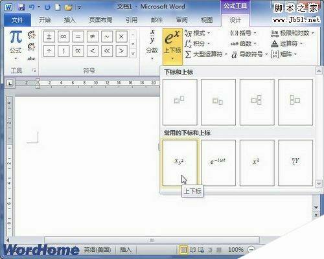The width and height of the screenshot is (324, 259).
Task: Choose the subscript-superscript template thumbnail
Action: click(x=257, y=102)
